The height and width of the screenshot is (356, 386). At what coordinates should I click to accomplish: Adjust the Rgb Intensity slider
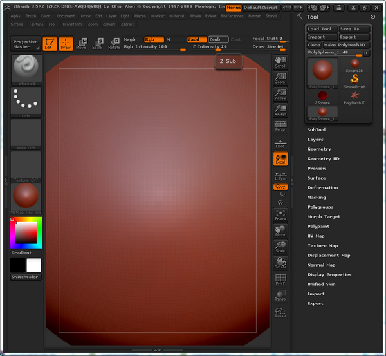154,47
